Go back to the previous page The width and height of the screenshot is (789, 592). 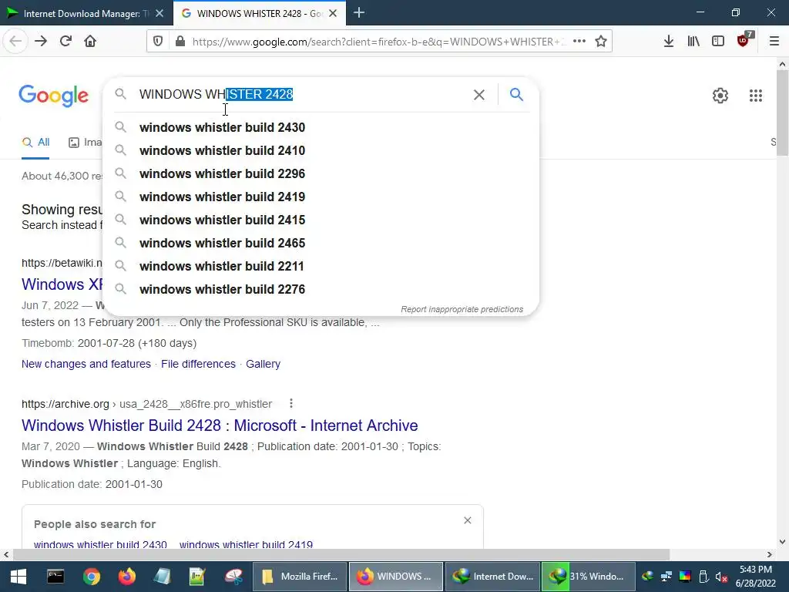[x=15, y=42]
